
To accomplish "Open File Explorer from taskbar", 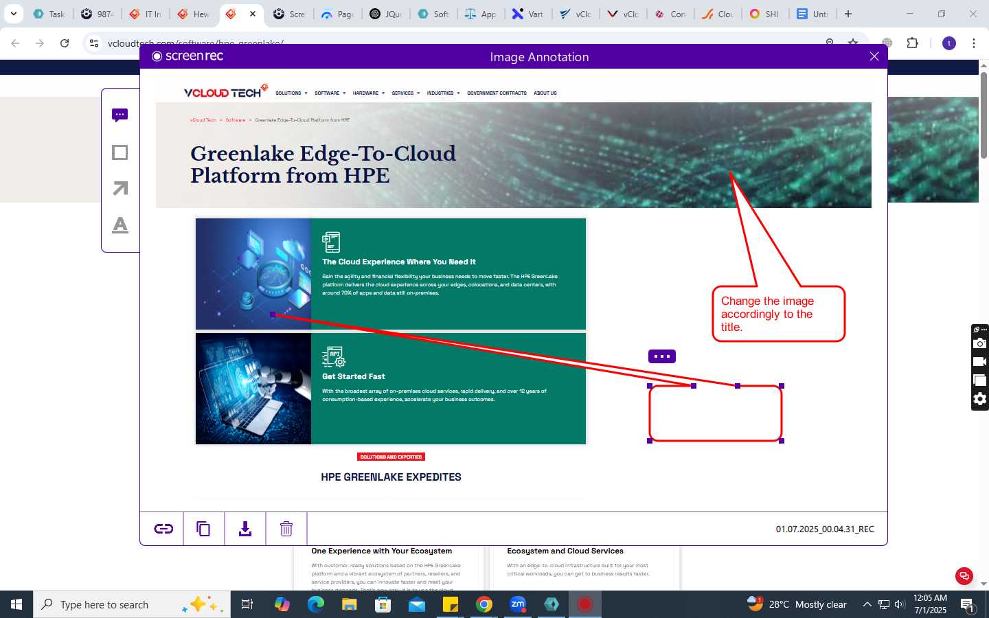I will point(349,604).
